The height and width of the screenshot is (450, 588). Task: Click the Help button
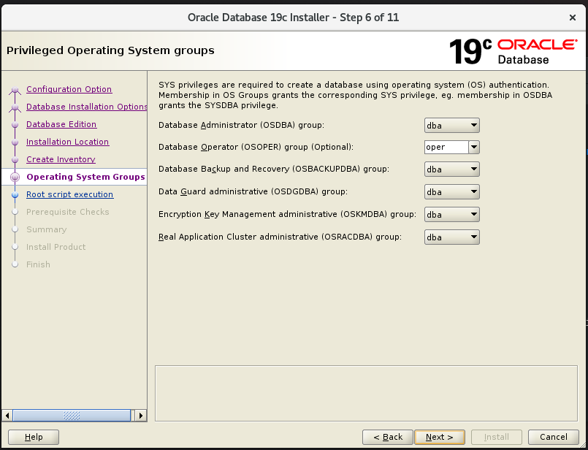pos(34,437)
